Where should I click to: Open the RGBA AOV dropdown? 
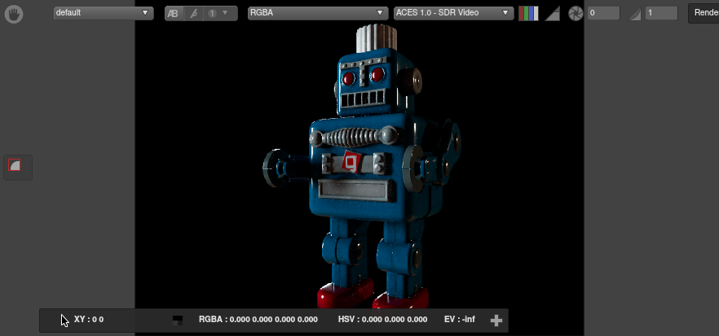[x=317, y=13]
